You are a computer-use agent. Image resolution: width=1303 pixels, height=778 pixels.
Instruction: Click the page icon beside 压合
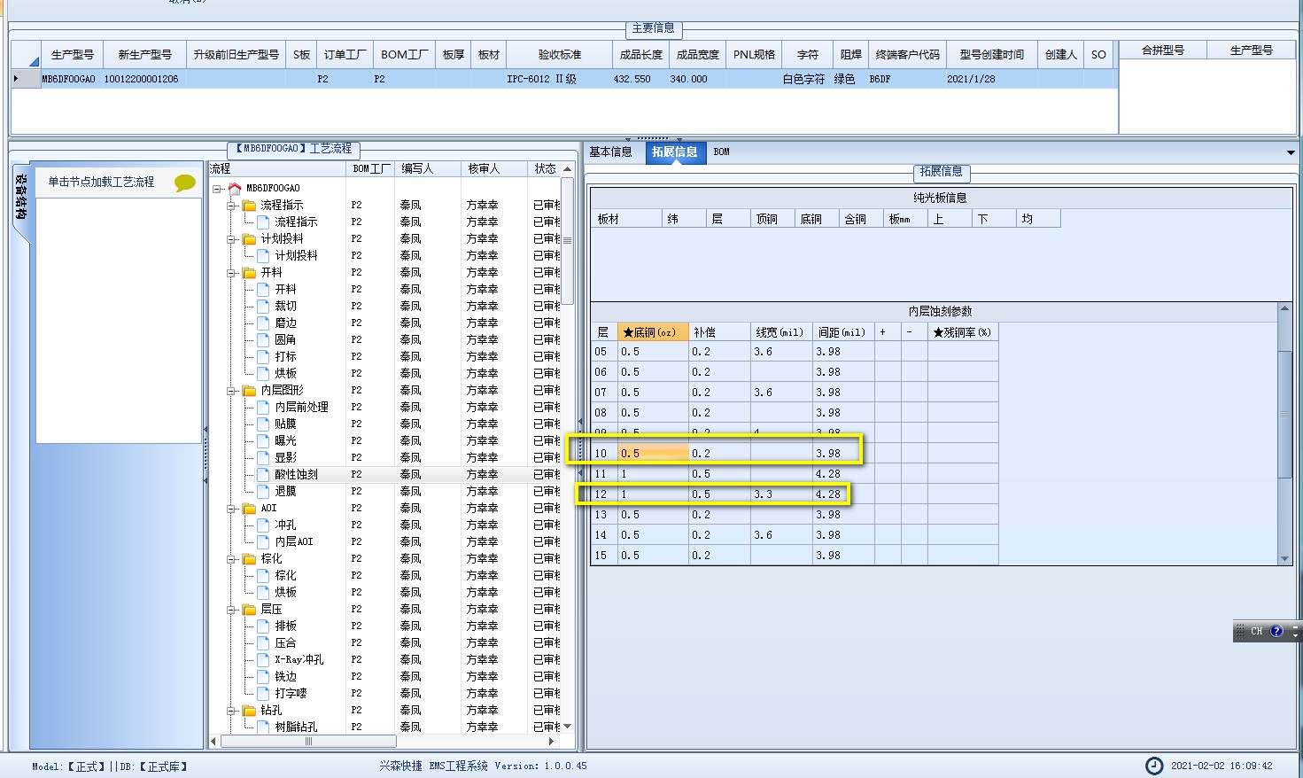point(263,642)
